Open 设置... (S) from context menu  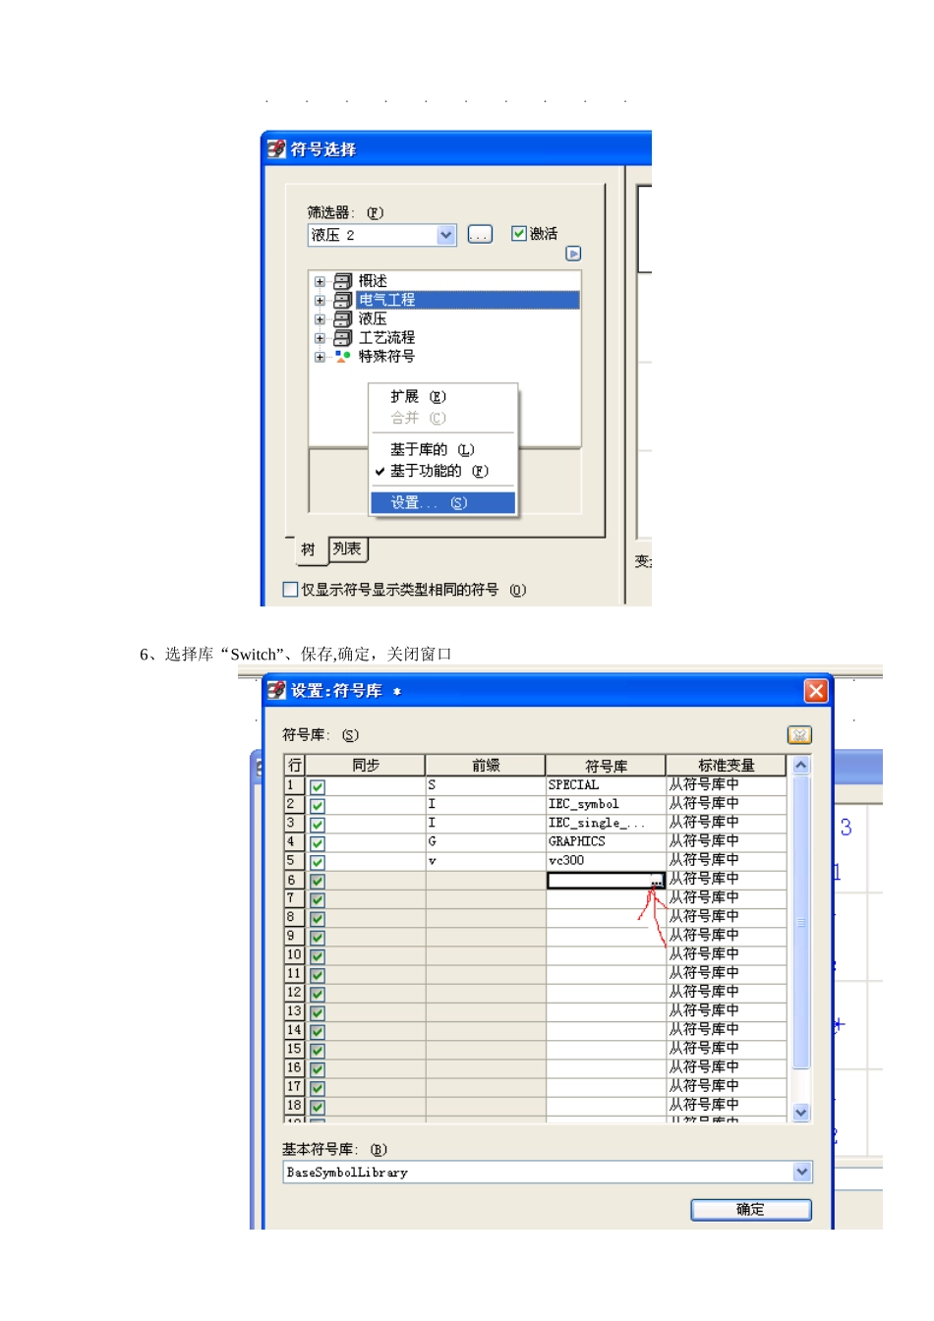tap(442, 502)
